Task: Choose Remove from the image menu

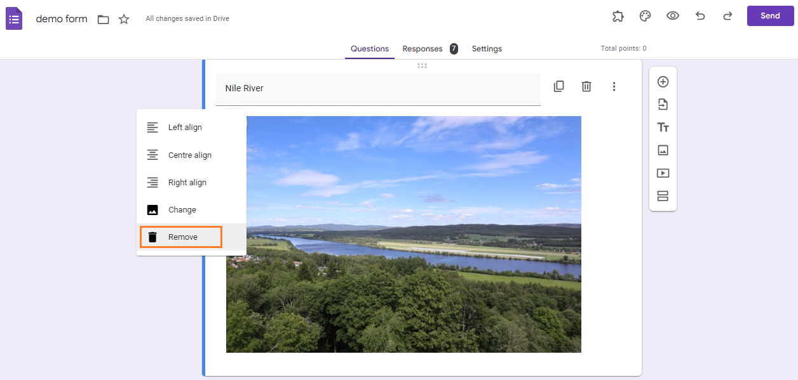Action: (181, 237)
